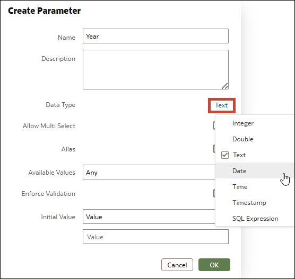295x279 pixels.
Task: Open the Available Values Any dropdown
Action: (149, 172)
